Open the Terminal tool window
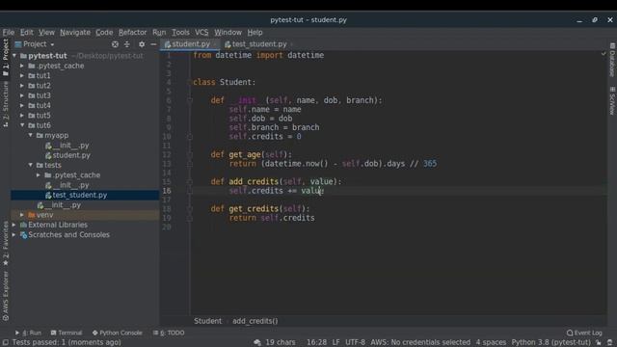 click(67, 333)
